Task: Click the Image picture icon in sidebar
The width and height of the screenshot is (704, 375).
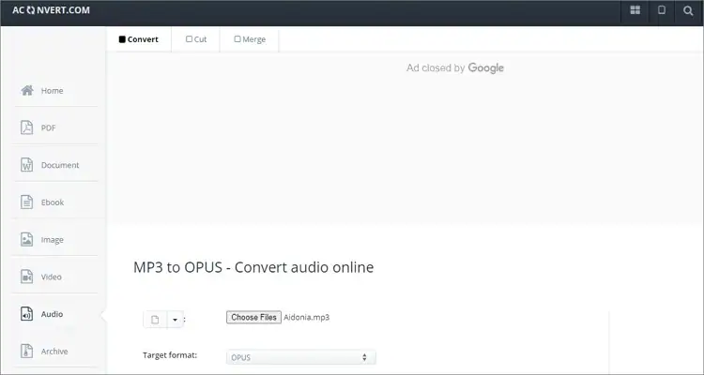Action: pyautogui.click(x=27, y=239)
